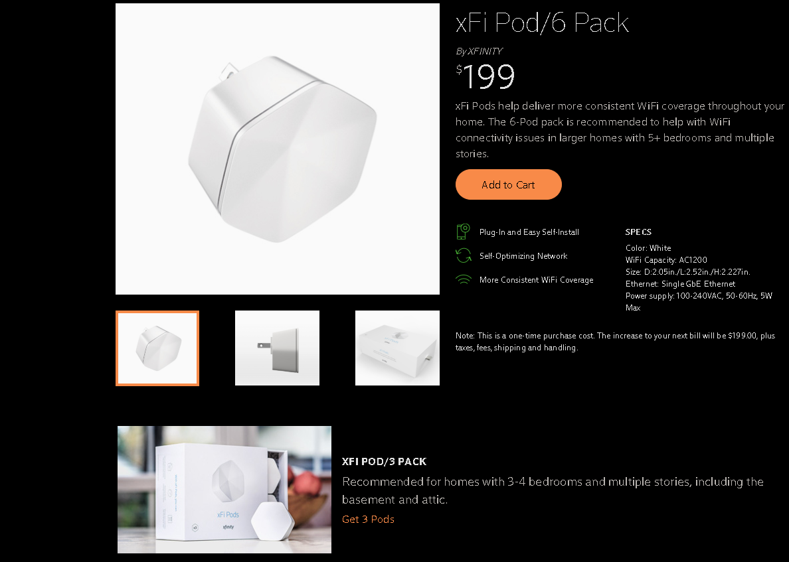789x562 pixels.
Task: Click the XFI POD/3 PACK heading
Action: tap(384, 461)
